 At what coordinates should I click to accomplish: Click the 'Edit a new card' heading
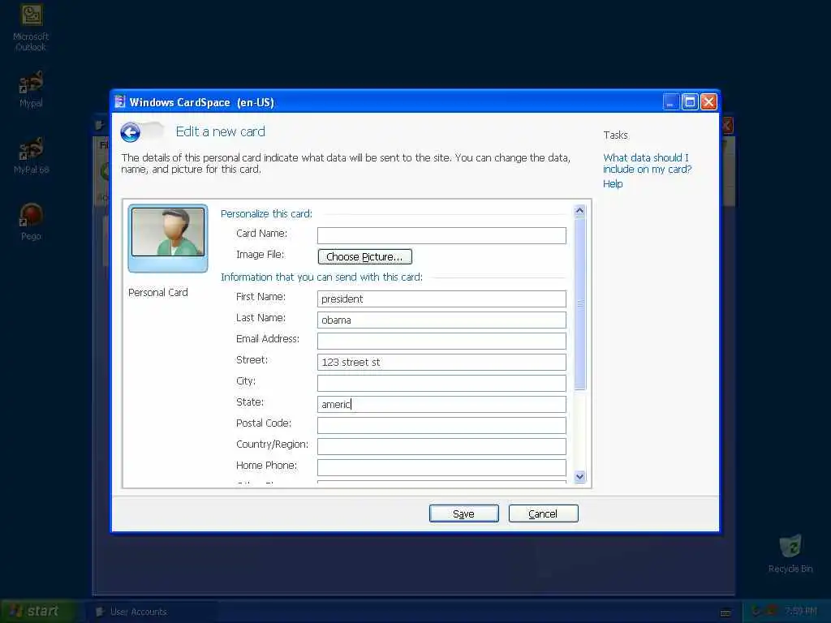[221, 131]
